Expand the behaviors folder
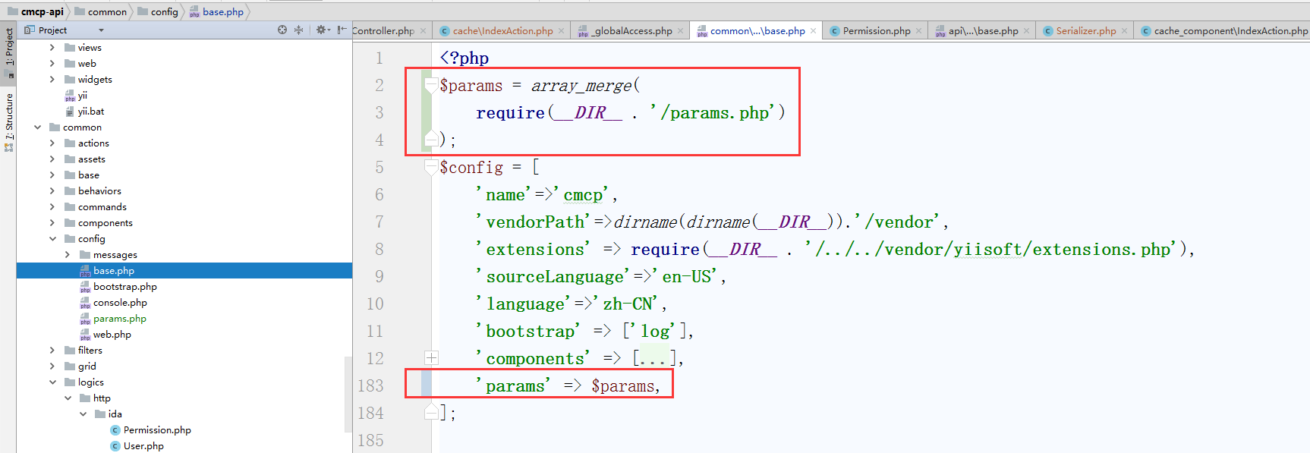 point(52,191)
